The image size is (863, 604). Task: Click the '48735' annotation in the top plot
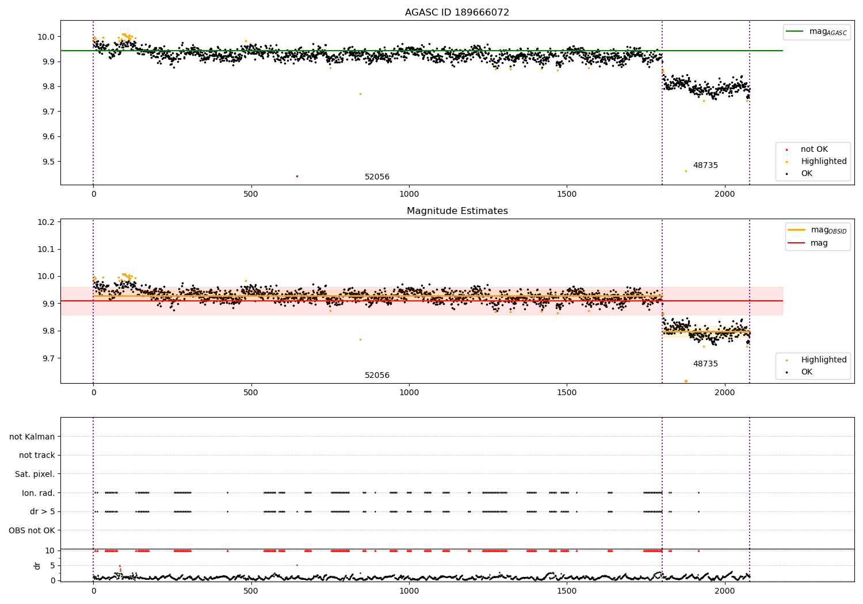click(705, 166)
